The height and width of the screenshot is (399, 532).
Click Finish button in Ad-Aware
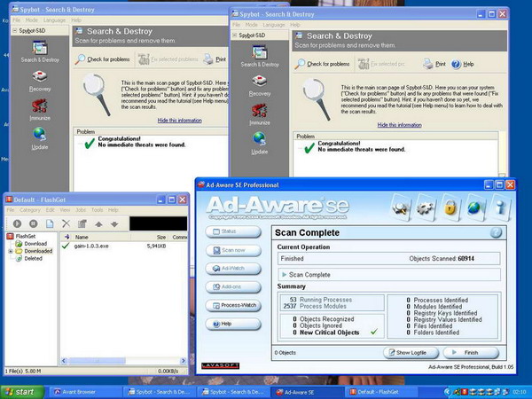click(x=471, y=353)
